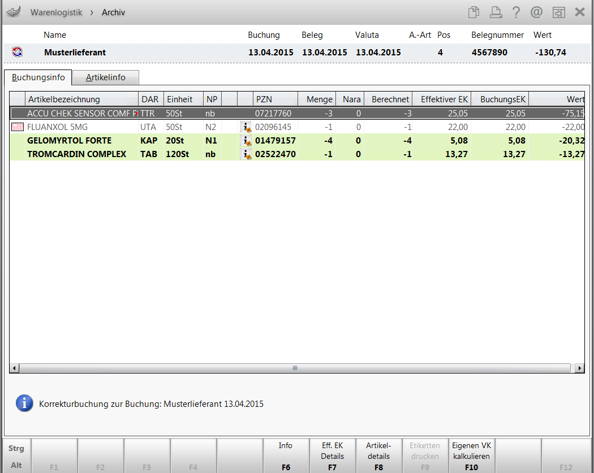
Task: Click PZN 02096145 cell
Action: pyautogui.click(x=273, y=127)
